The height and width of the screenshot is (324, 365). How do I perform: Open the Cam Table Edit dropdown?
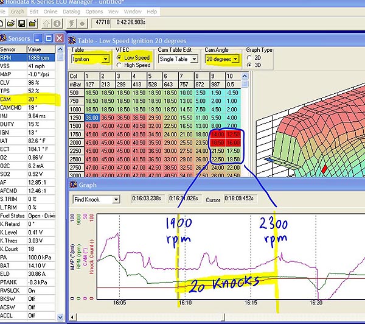194,59
